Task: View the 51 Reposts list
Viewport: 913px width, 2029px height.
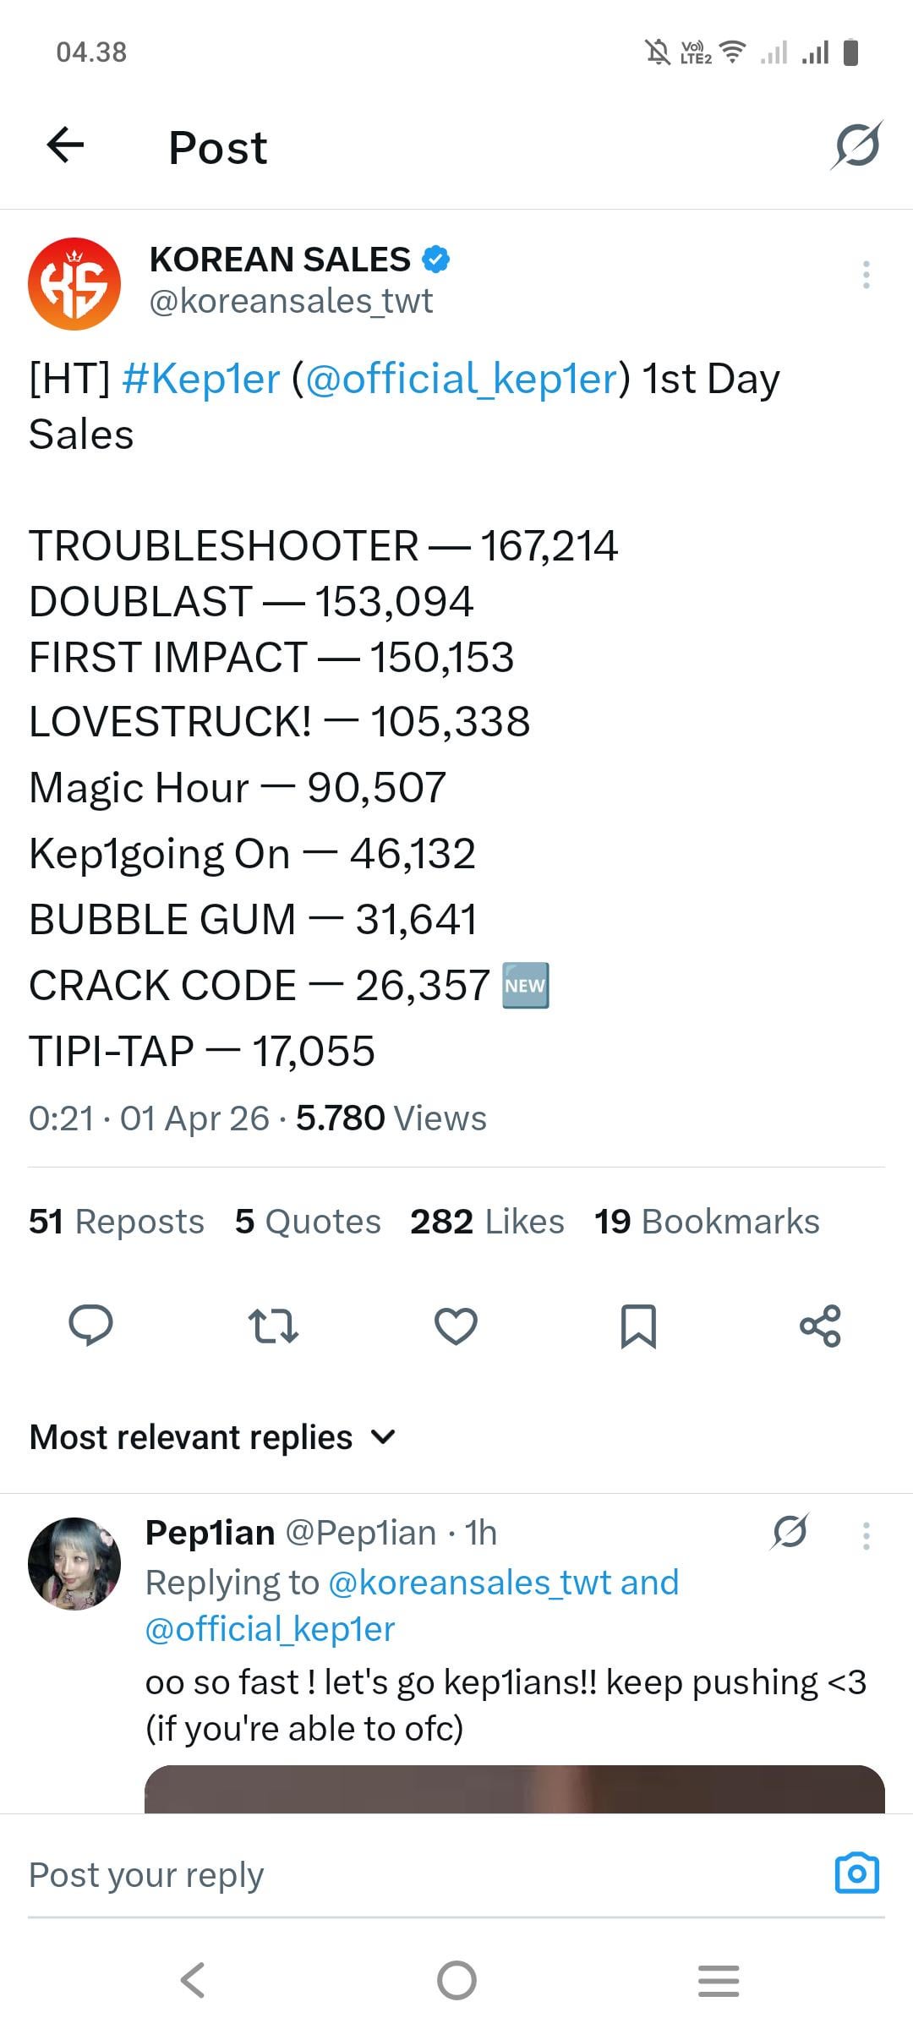Action: tap(116, 1222)
